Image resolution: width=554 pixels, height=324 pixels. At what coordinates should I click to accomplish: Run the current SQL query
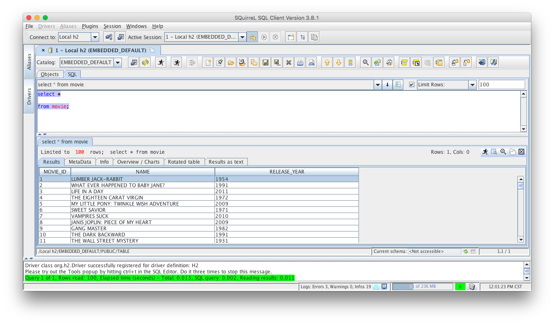pyautogui.click(x=161, y=62)
